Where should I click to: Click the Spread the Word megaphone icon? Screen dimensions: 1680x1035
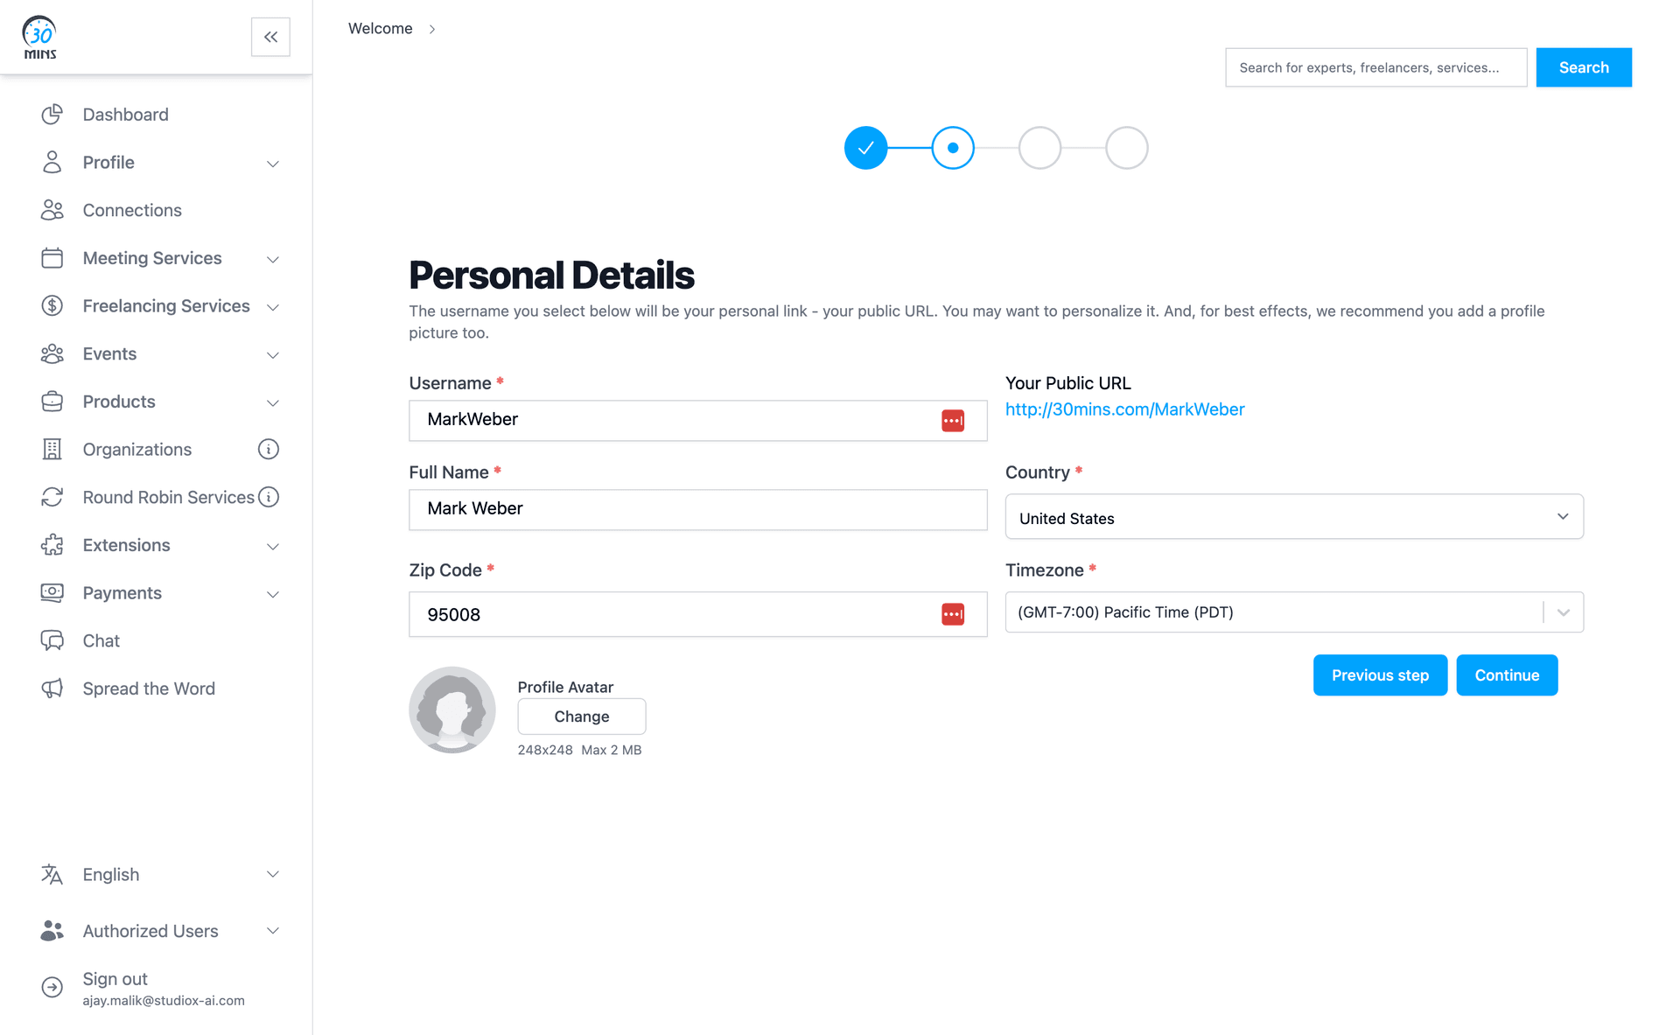coord(52,689)
